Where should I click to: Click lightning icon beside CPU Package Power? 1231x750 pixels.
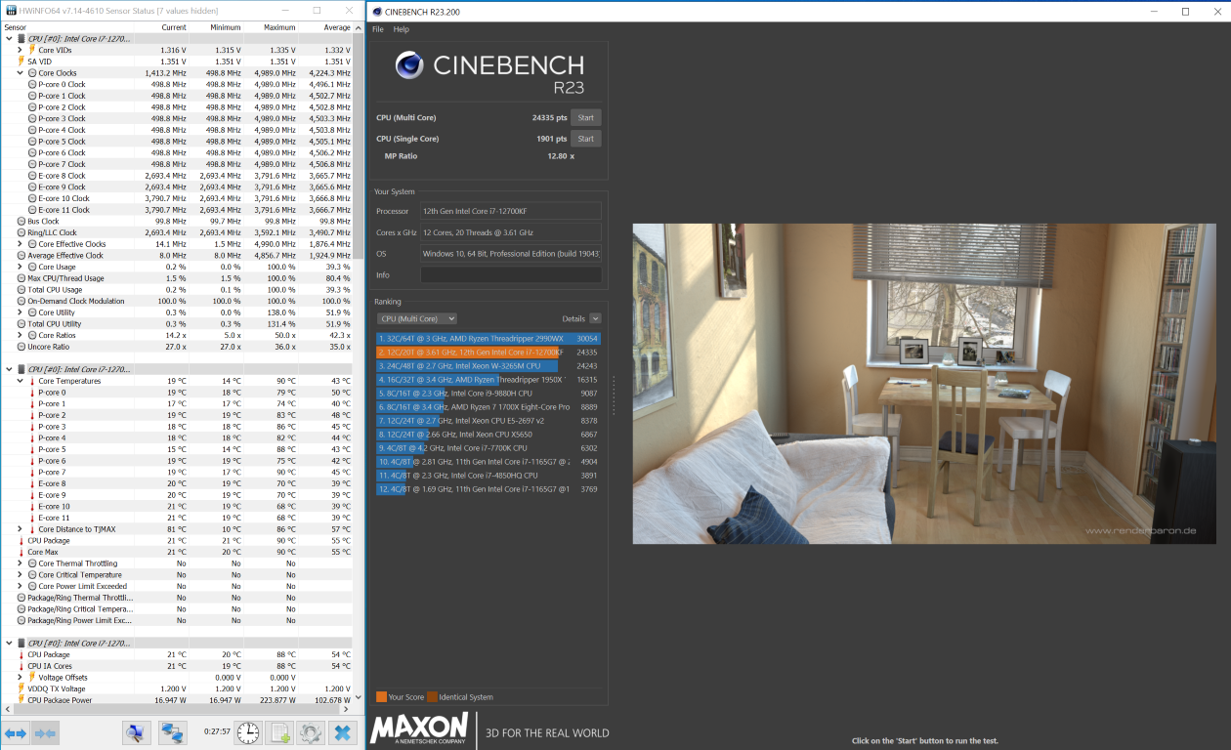tap(21, 700)
